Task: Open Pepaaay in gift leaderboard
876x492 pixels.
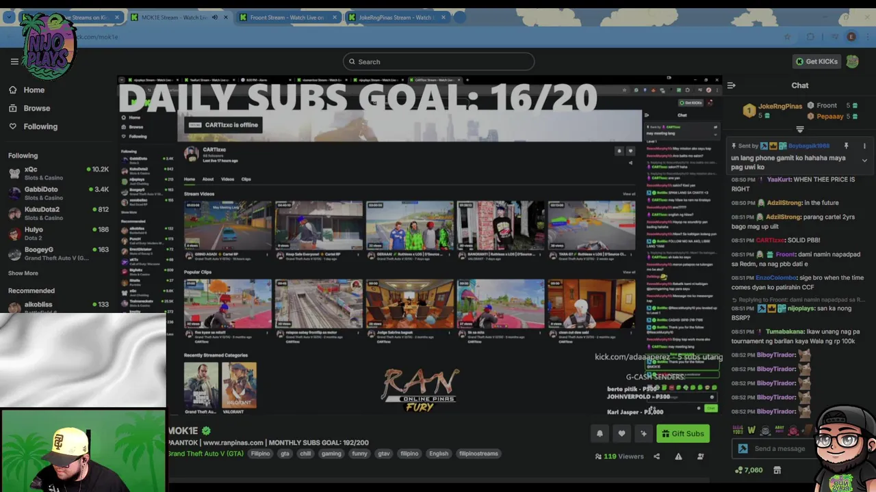Action: [x=830, y=116]
